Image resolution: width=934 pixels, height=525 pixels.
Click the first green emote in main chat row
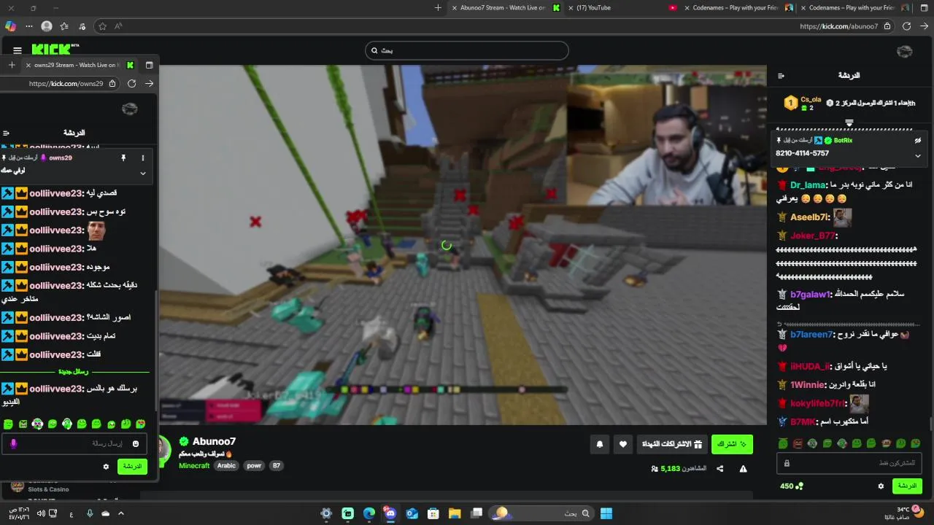click(783, 443)
